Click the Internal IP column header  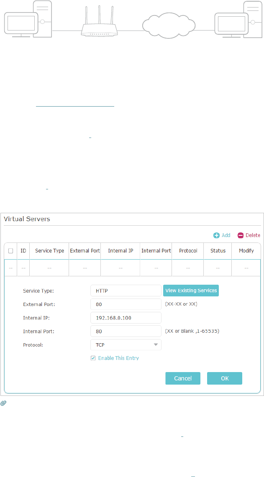tap(120, 251)
